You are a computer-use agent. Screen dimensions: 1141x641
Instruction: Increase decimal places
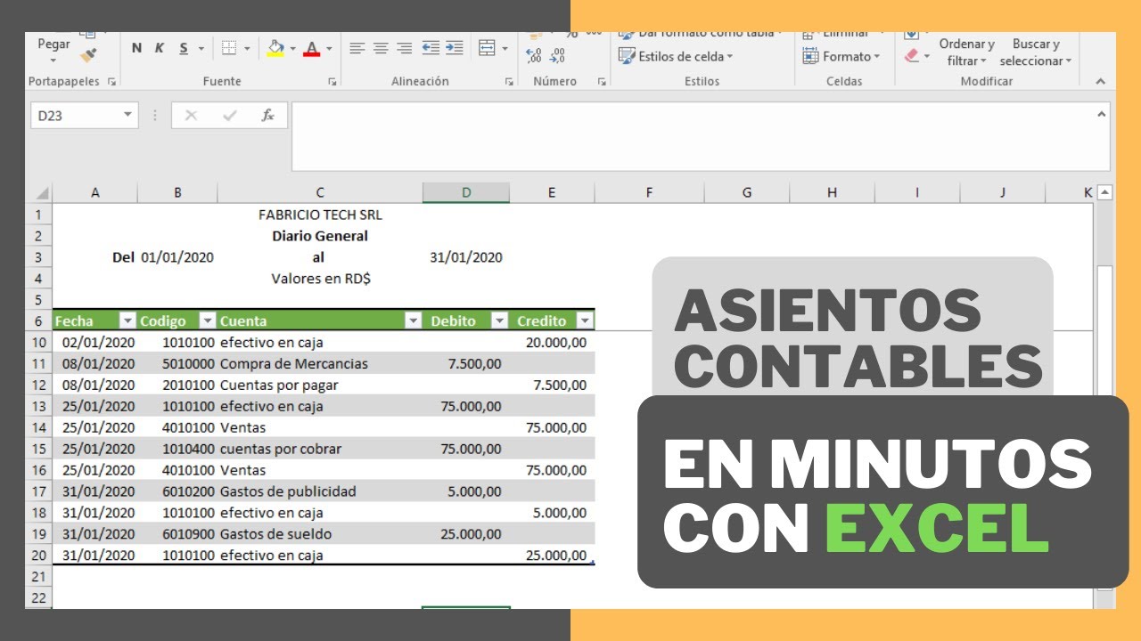coord(534,56)
